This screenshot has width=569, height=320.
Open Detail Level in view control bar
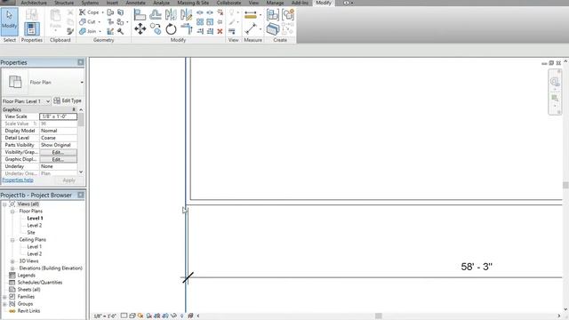click(x=124, y=316)
